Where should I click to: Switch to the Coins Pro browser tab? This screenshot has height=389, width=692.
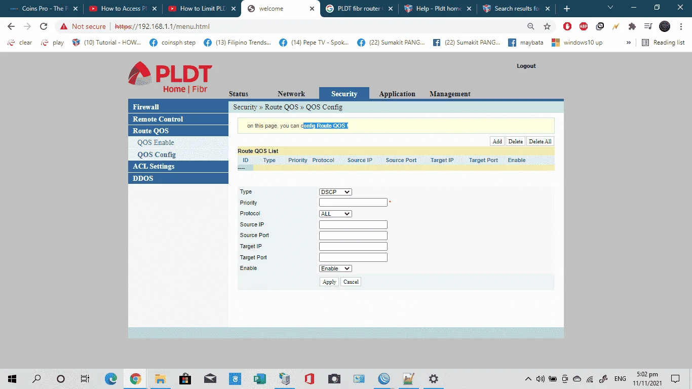click(x=43, y=9)
